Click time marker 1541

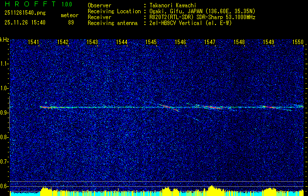33,42
